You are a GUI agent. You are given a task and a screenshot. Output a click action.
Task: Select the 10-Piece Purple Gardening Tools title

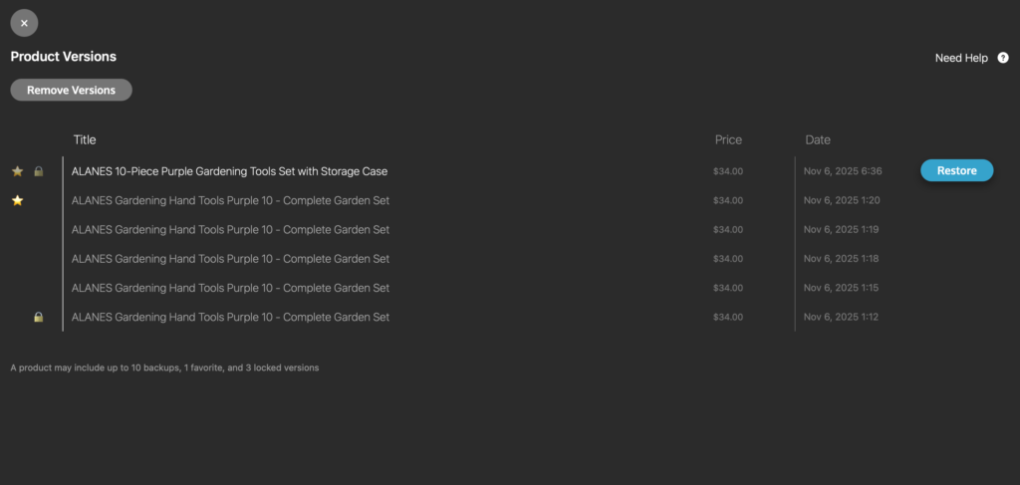[x=229, y=171]
